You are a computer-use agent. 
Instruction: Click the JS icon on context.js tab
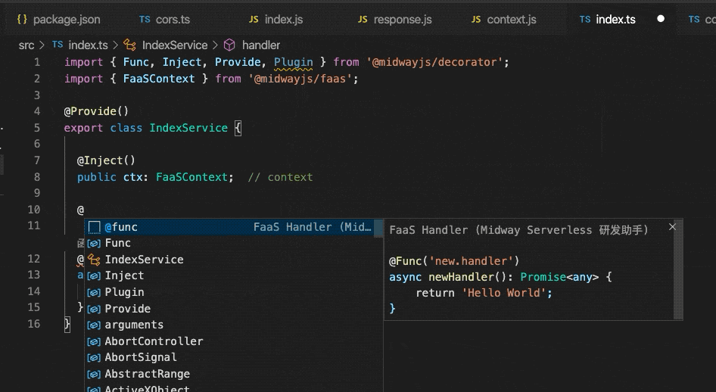coord(476,19)
